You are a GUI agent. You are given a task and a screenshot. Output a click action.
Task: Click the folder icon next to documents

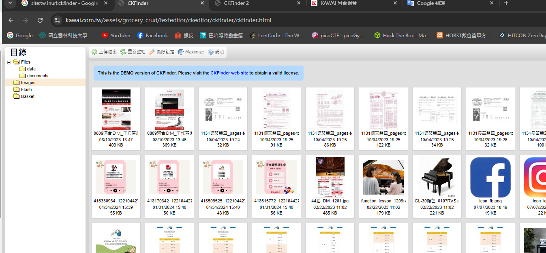point(22,76)
